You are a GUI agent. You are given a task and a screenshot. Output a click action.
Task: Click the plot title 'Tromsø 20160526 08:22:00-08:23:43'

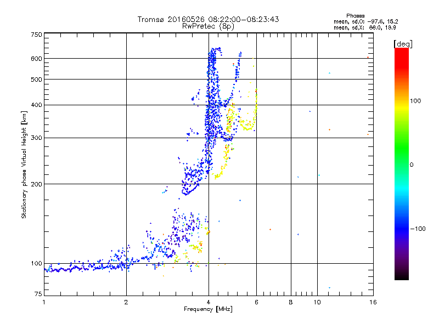pos(208,19)
